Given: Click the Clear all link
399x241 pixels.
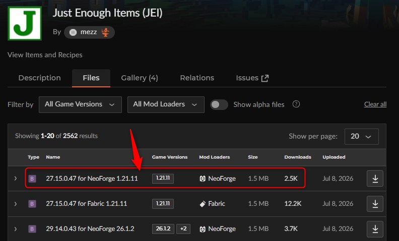Looking at the screenshot, I should pos(375,104).
